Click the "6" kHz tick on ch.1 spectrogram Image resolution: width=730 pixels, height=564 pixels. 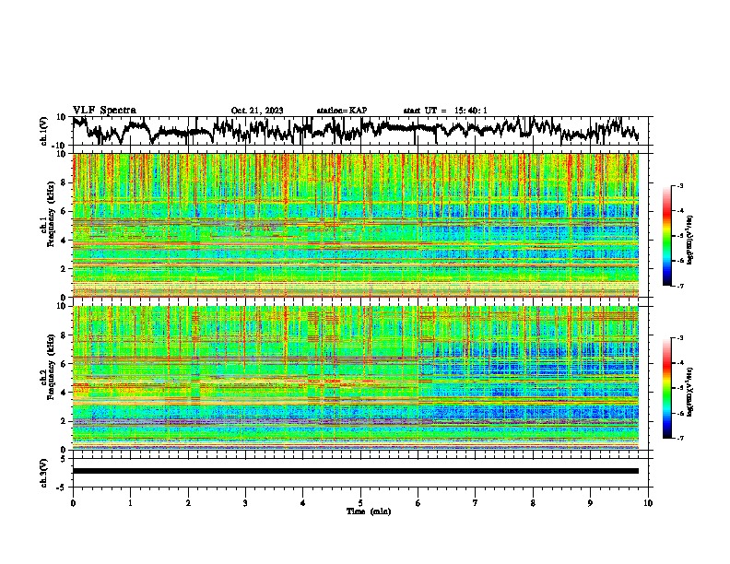[65, 211]
